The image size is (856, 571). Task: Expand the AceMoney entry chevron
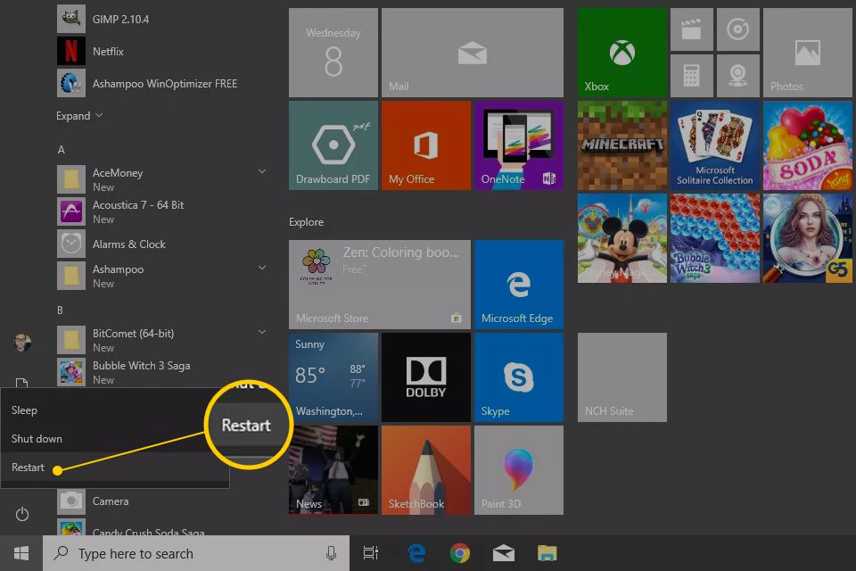click(261, 171)
